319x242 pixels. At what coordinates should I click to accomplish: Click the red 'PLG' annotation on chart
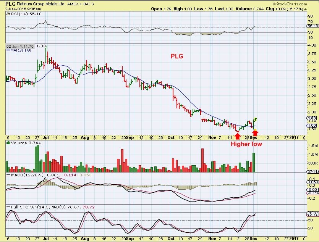[177, 56]
